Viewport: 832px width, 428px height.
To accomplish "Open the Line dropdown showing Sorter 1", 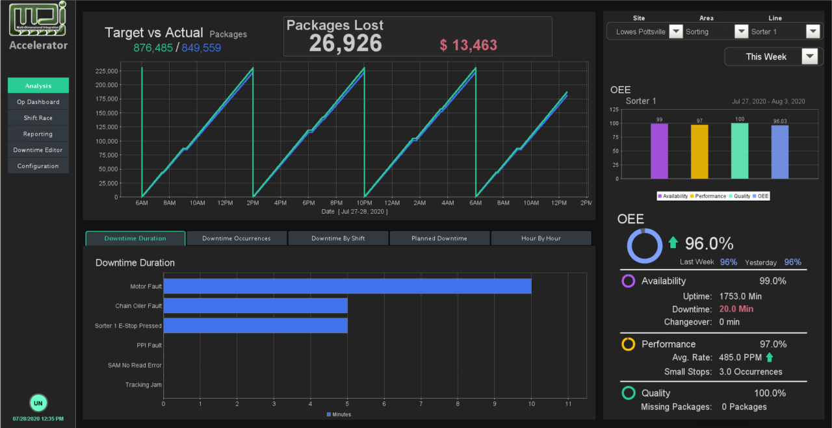I will point(812,31).
